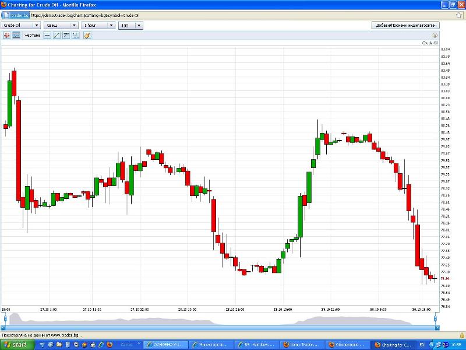Click the eraser clear drawings icon
Image resolution: width=466 pixels, height=350 pixels.
87,36
